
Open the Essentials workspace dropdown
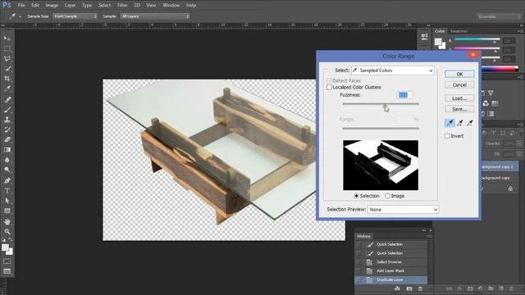coord(499,16)
